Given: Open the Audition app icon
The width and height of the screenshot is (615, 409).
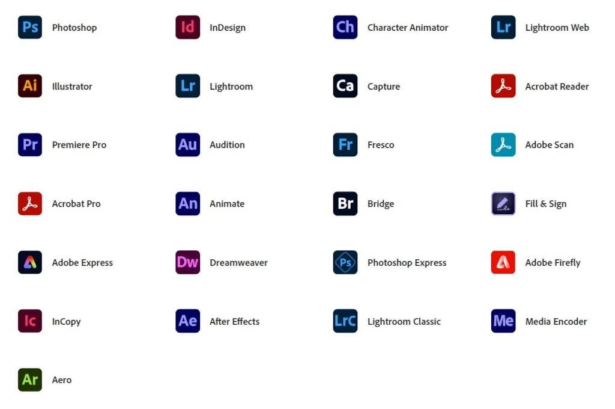Looking at the screenshot, I should (x=187, y=144).
